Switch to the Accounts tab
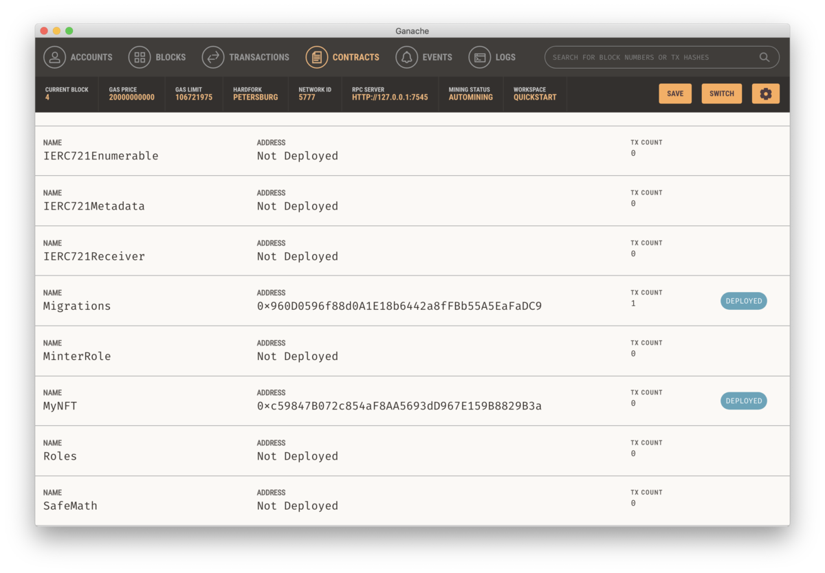825x573 pixels. point(91,57)
